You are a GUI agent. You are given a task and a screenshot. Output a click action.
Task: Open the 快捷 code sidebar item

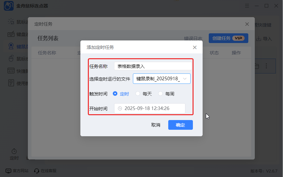18,71
